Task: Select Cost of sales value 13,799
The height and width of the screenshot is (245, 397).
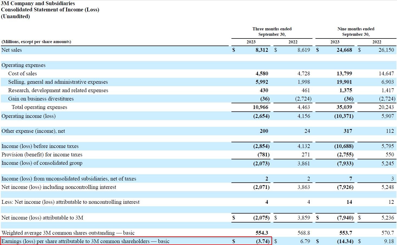Action: (344, 73)
